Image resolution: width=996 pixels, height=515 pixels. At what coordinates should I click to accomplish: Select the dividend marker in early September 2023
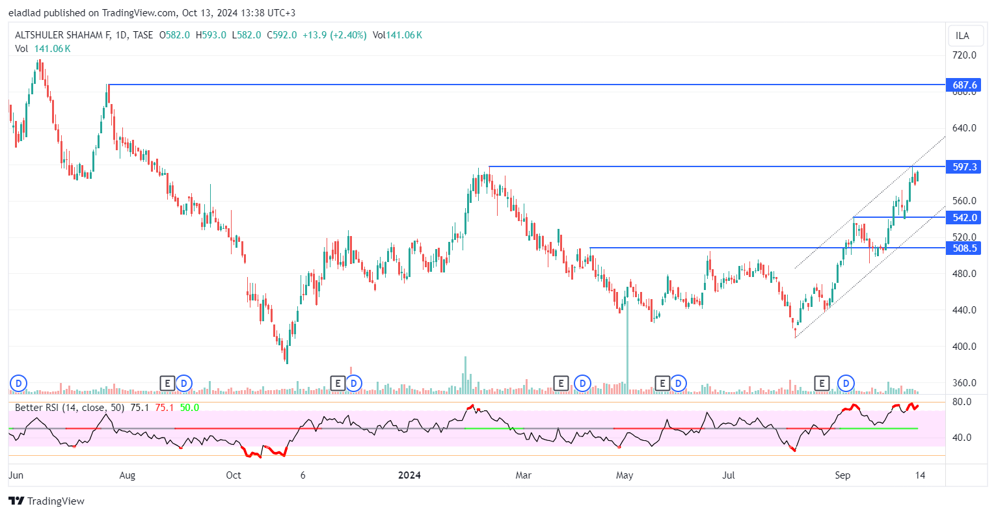[184, 384]
